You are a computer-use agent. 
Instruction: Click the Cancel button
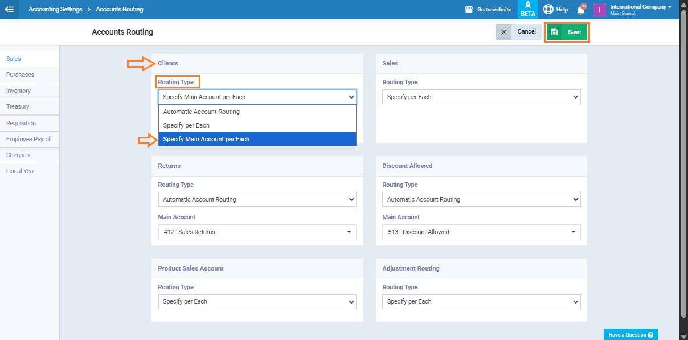click(526, 32)
